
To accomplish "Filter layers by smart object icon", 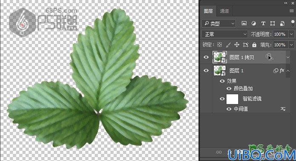I will click(x=282, y=23).
